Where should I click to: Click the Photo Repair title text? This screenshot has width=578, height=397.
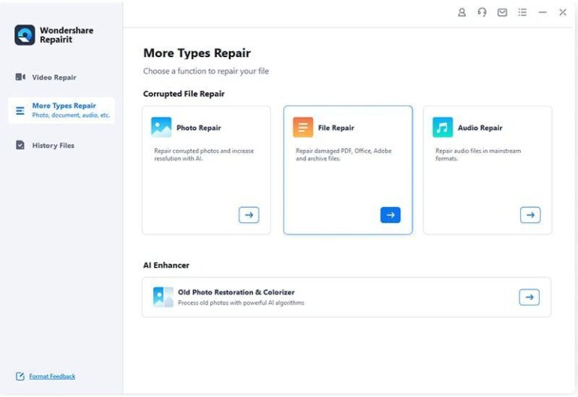[199, 128]
